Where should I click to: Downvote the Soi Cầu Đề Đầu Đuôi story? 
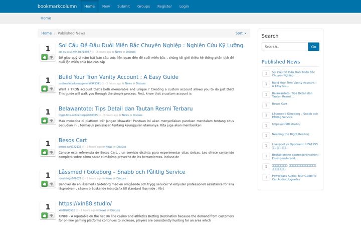51,57
